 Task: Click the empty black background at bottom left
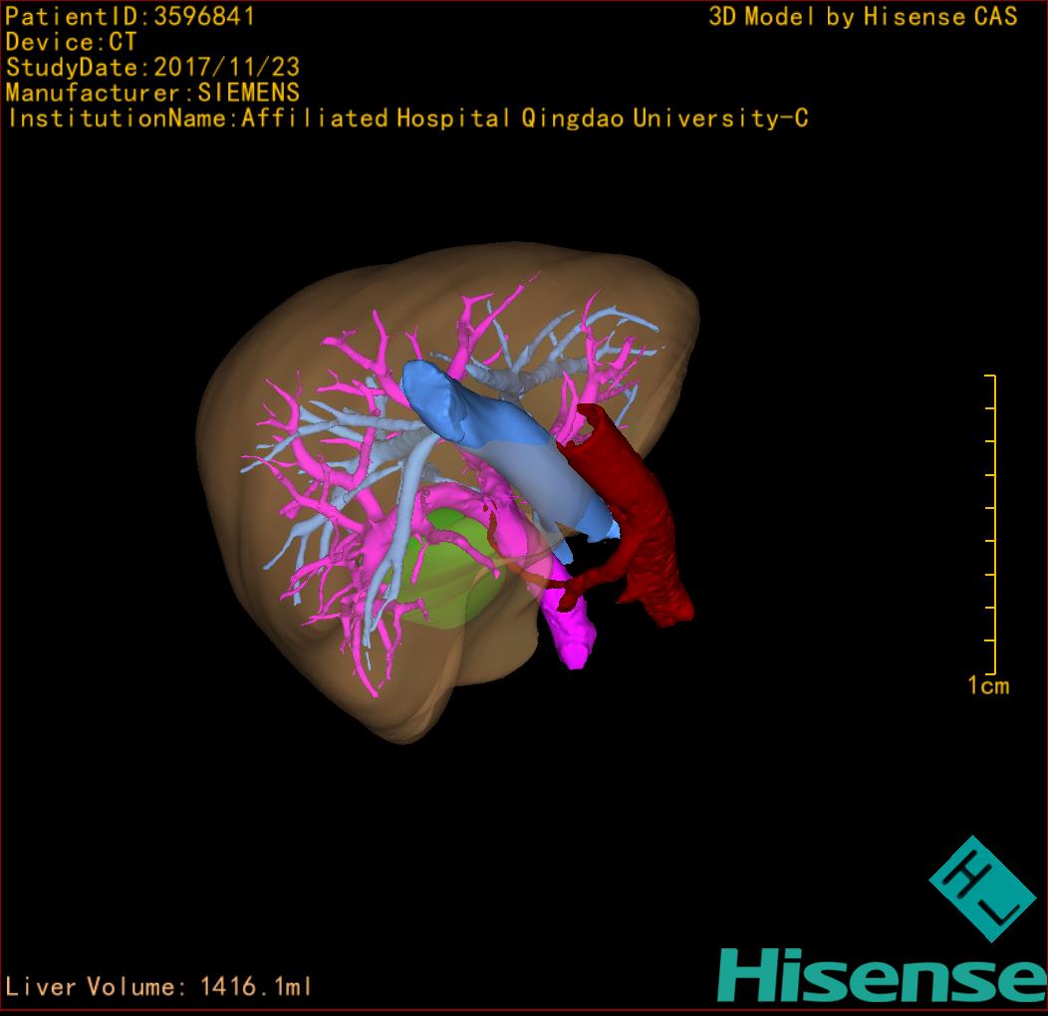point(149,847)
